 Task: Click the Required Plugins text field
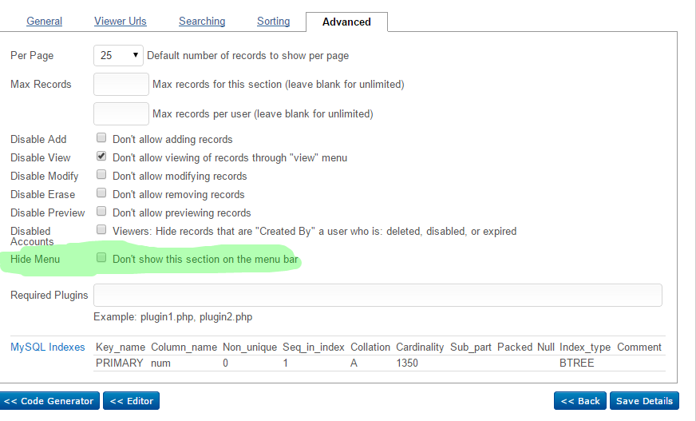378,295
